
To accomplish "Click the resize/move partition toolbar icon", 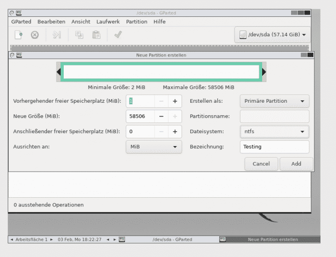I will (57, 35).
